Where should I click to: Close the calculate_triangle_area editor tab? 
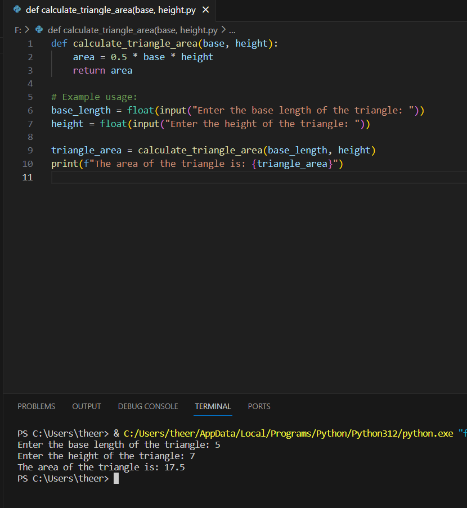pos(205,10)
